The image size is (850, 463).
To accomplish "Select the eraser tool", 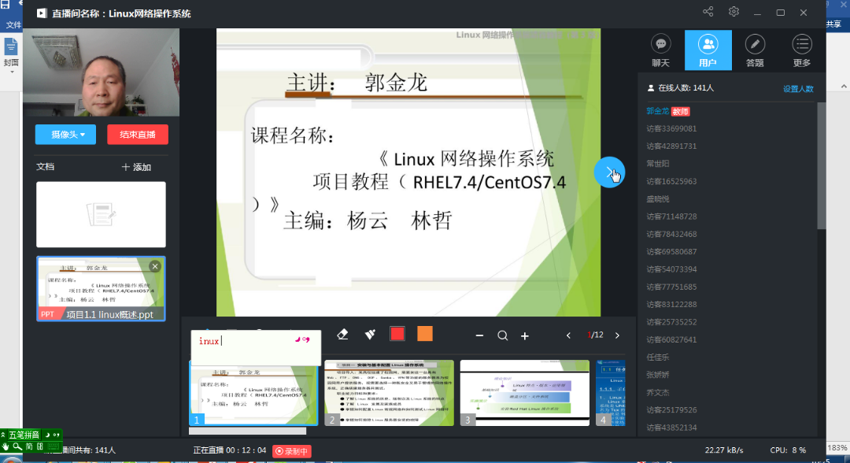I will click(342, 335).
